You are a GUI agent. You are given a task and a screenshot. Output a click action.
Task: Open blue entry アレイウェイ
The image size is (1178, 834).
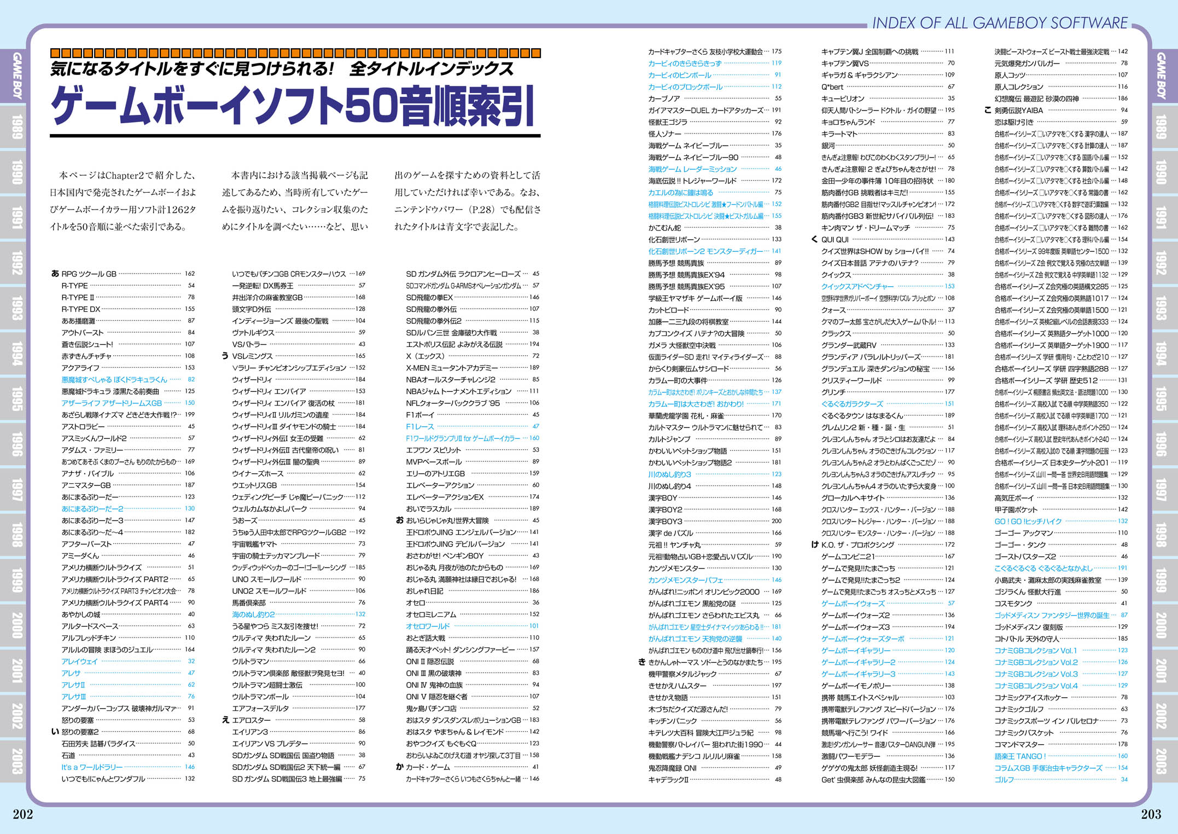79,661
